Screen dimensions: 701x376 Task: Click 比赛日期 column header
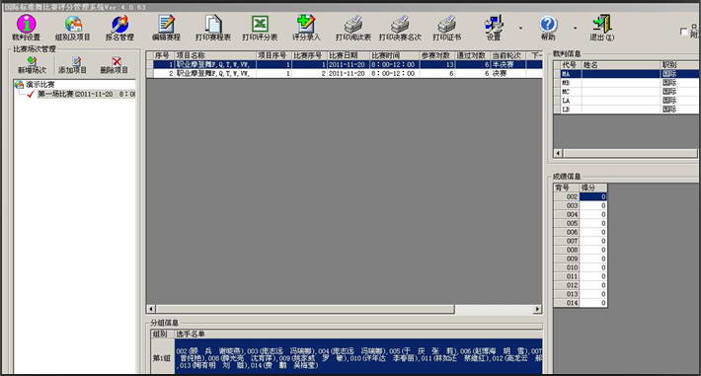pos(349,55)
